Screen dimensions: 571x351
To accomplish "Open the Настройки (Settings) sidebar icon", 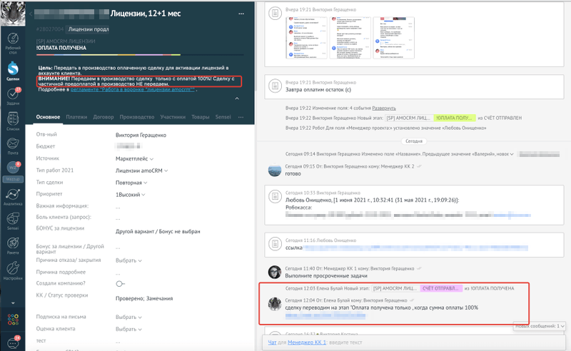I will (x=12, y=271).
